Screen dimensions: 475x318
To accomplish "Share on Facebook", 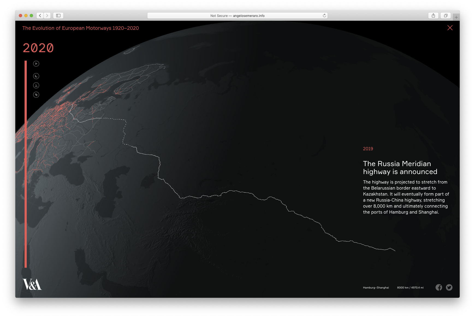I will [439, 287].
